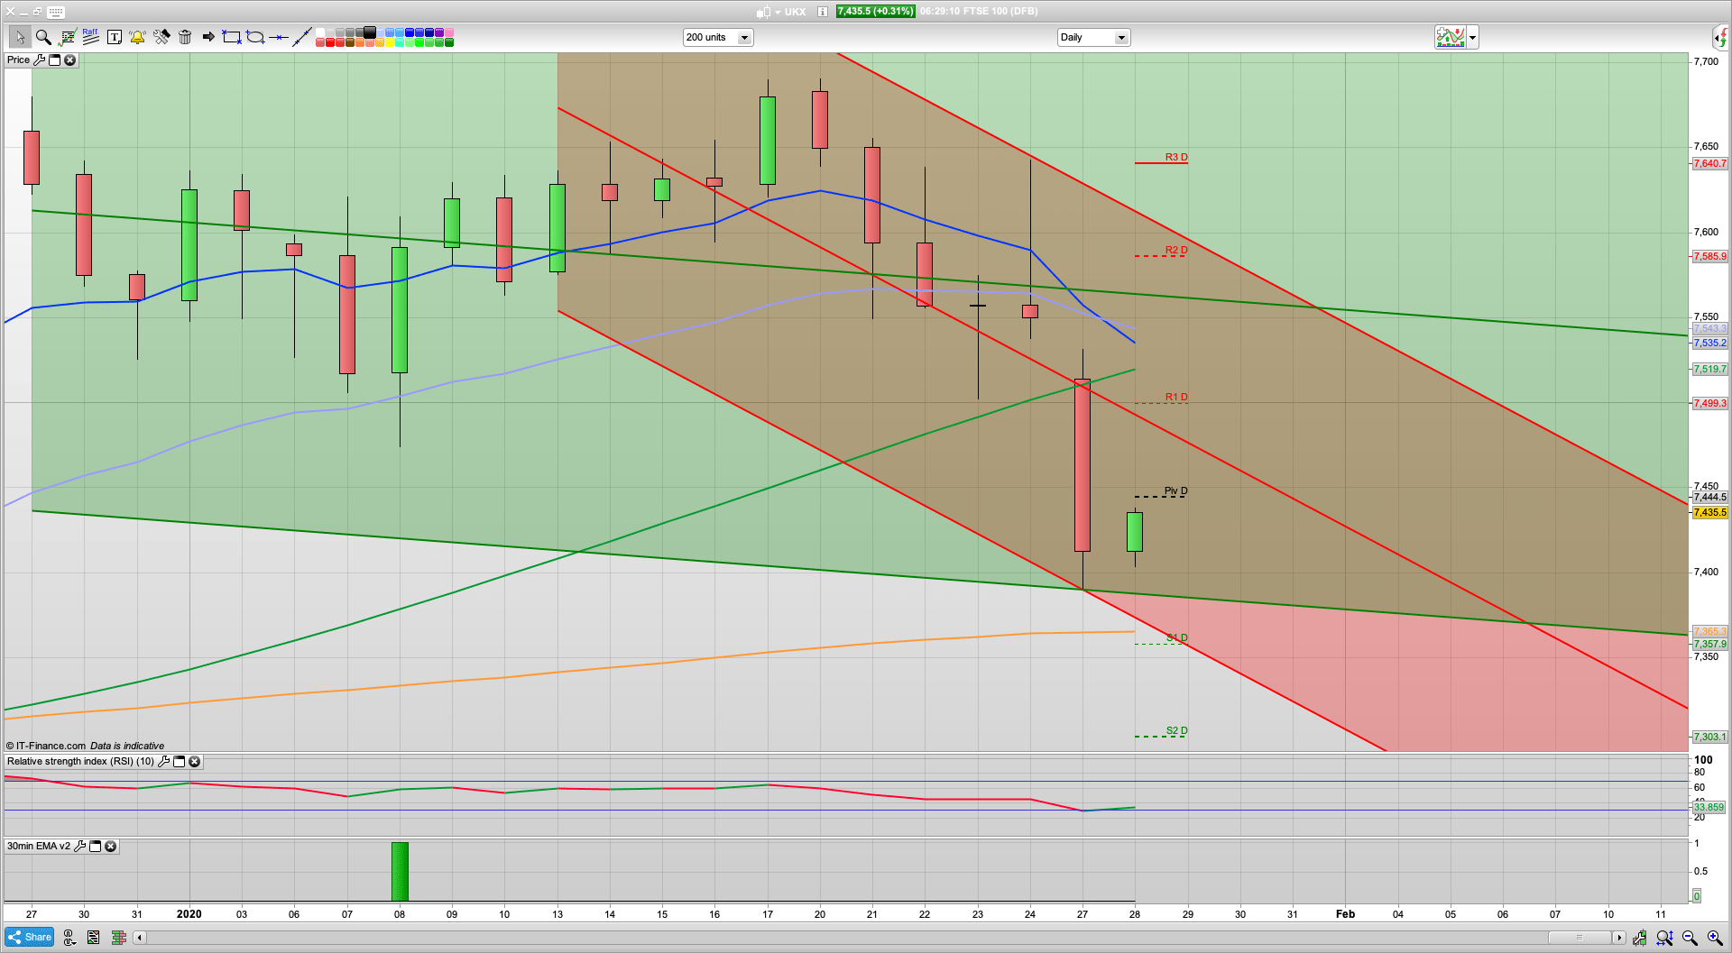Pick the pink color swatch
Screen dimensions: 1732x953
pyautogui.click(x=449, y=32)
